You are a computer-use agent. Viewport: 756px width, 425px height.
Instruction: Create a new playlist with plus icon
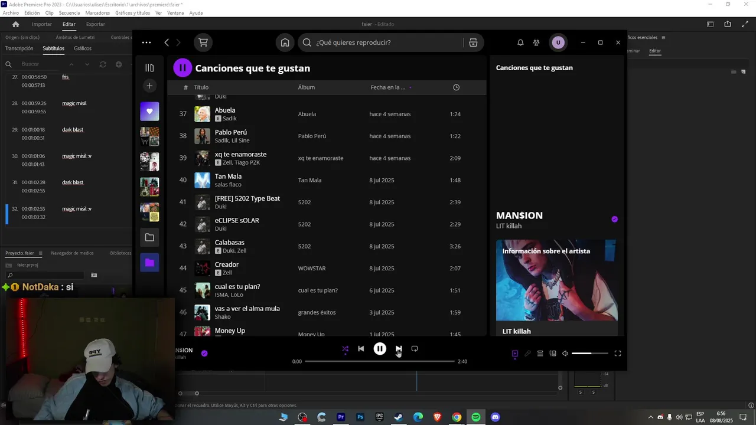pos(149,86)
